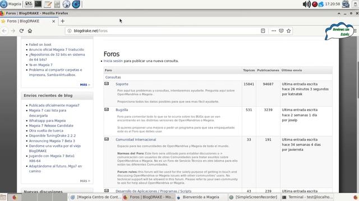Click the Publicaciones column header

click(x=268, y=70)
